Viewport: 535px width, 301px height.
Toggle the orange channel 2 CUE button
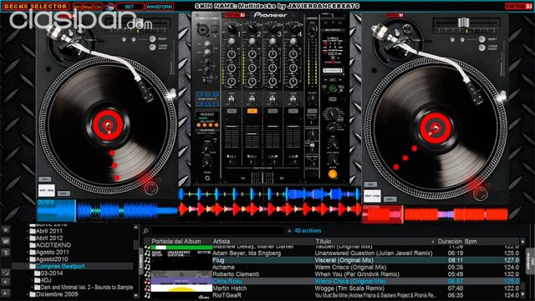pyautogui.click(x=252, y=111)
